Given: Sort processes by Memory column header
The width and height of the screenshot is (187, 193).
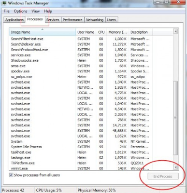Looking at the screenshot, I should pos(118,32).
